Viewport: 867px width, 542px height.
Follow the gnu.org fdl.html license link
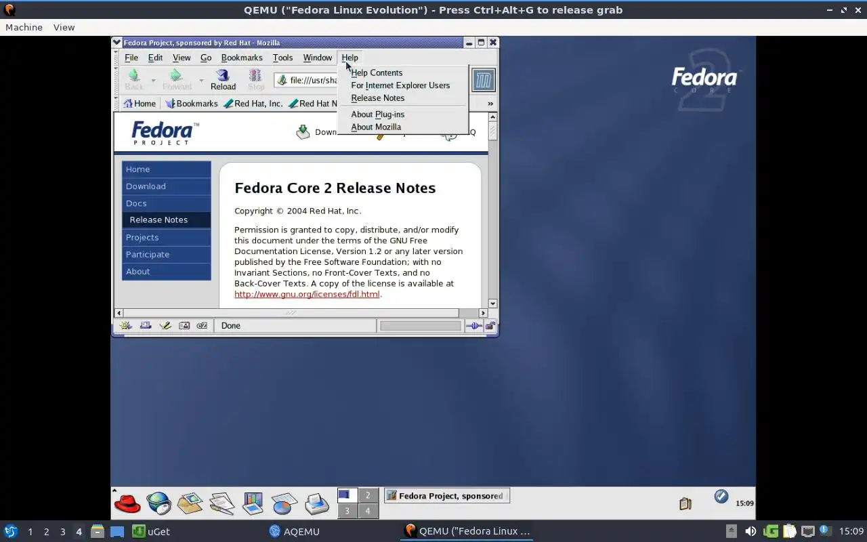(x=307, y=294)
